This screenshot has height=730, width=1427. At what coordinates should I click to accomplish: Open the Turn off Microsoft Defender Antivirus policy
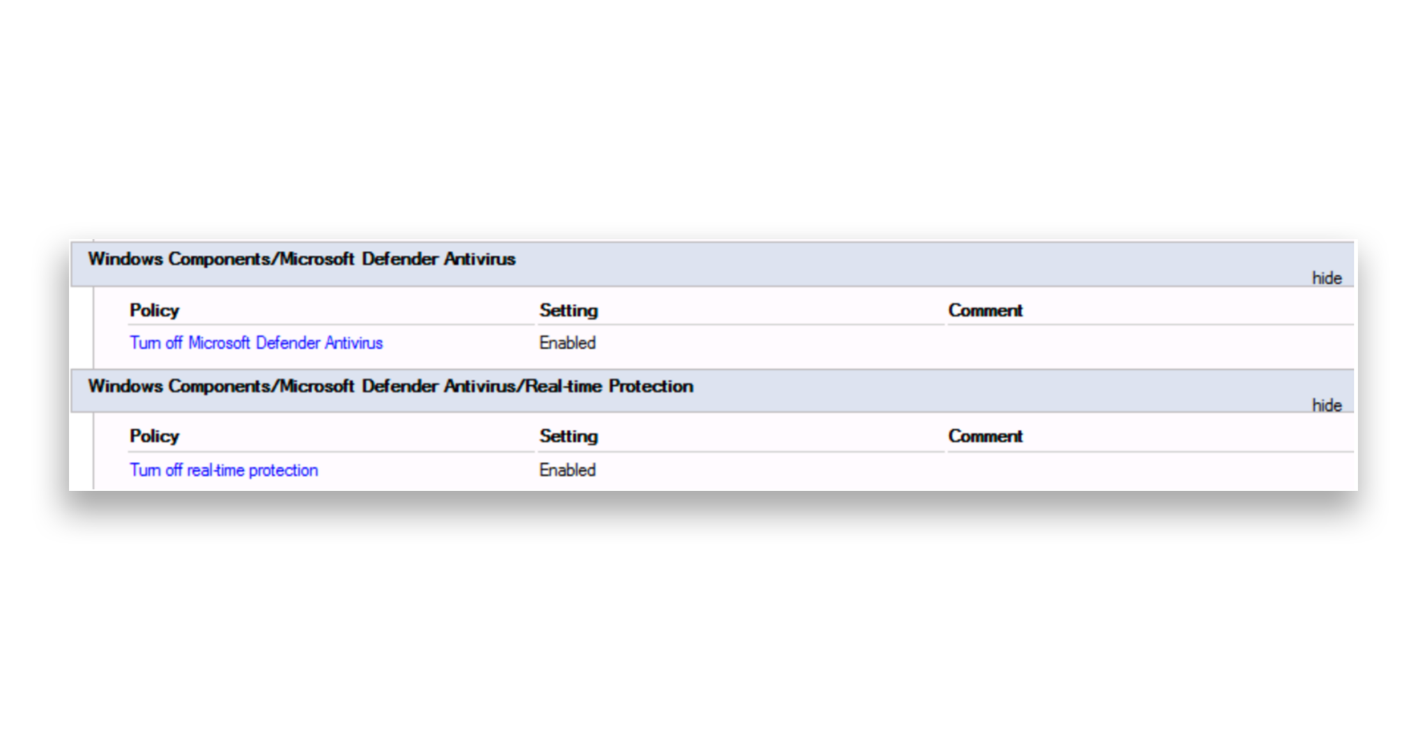[x=256, y=343]
